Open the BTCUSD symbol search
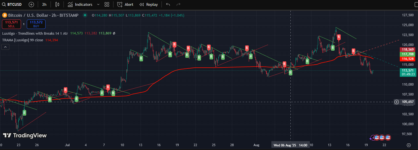 12,4
